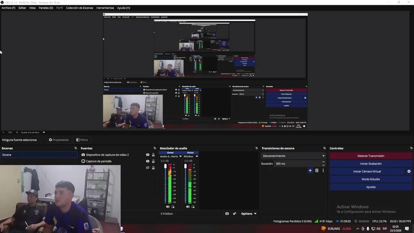The width and height of the screenshot is (414, 233).
Task: Open advanced audio properties gears icon
Action: tap(234, 214)
